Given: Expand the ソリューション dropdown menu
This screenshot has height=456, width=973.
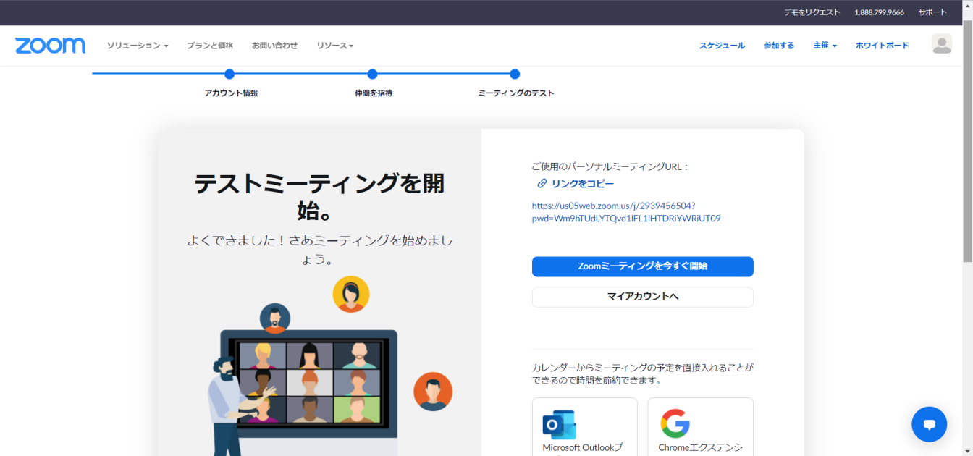Looking at the screenshot, I should 138,46.
